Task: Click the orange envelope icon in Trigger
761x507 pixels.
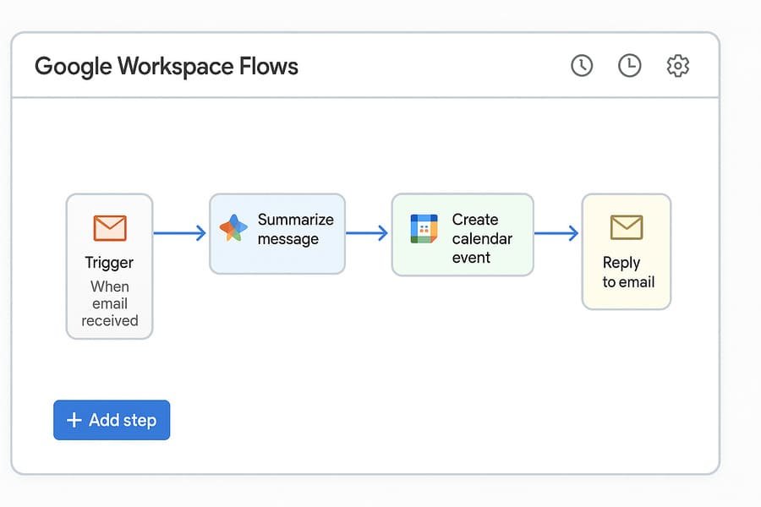Action: [109, 228]
